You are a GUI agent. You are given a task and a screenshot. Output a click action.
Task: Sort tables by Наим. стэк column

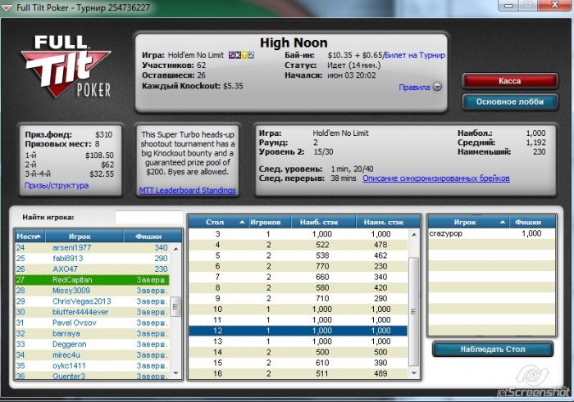388,222
